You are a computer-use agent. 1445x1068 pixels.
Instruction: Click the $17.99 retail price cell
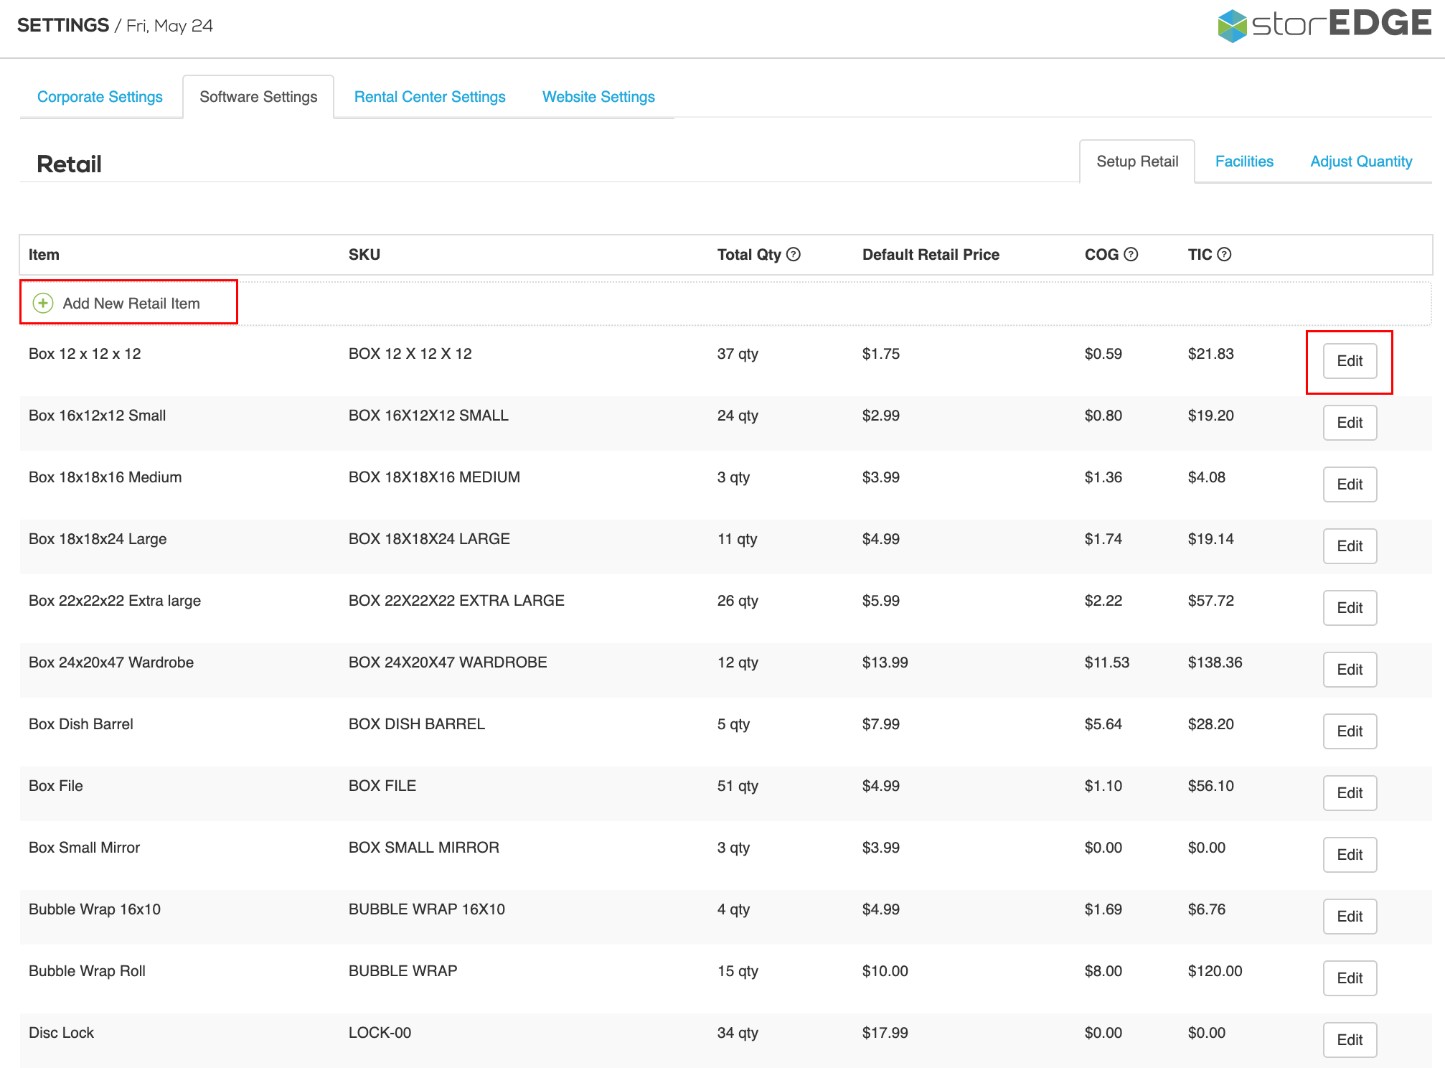coord(885,1033)
